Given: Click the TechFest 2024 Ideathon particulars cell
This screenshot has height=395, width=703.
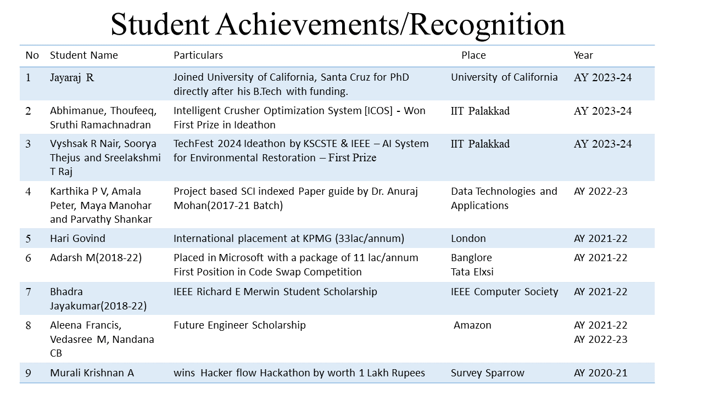Looking at the screenshot, I should pos(301,150).
